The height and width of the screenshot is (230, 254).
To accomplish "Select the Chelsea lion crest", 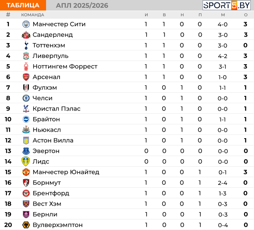I will coord(26,98).
